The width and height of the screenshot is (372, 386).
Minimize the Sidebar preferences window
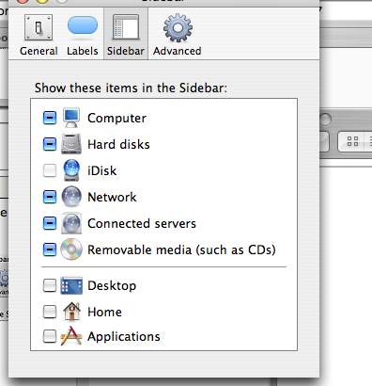pyautogui.click(x=42, y=1)
